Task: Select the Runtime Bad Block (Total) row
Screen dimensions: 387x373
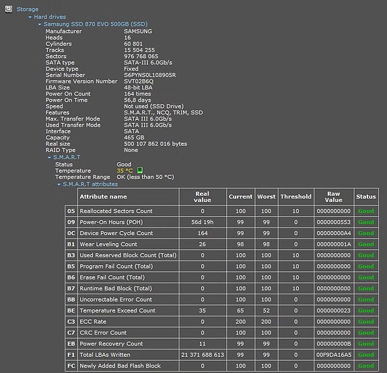Action: 221,288
